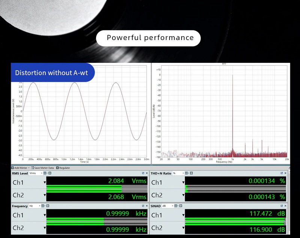Pop out the RMS Level meter panel
Viewport: 300px width, 238px height.
pyautogui.click(x=143, y=174)
